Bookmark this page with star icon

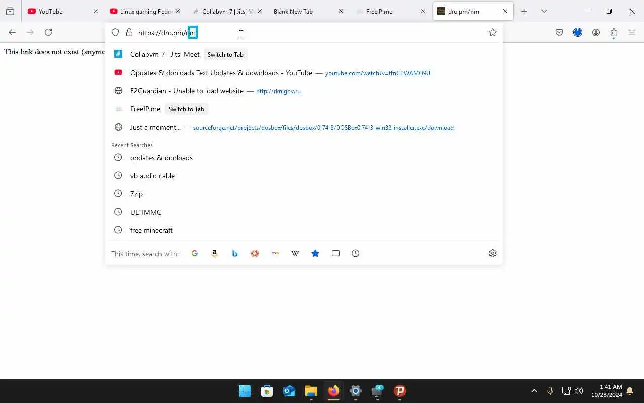(x=493, y=32)
